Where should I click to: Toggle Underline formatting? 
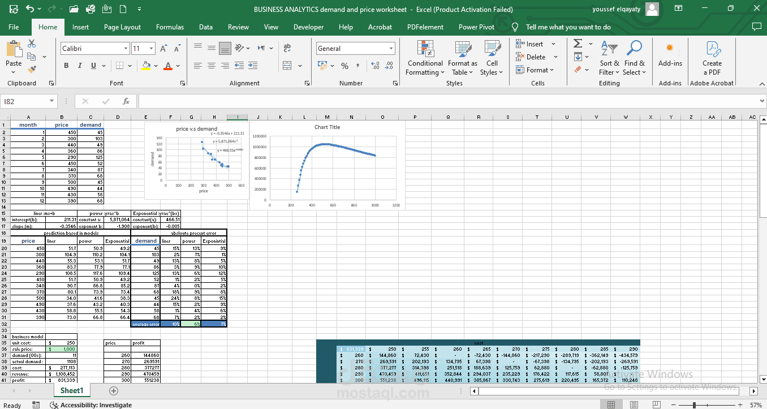(93, 66)
